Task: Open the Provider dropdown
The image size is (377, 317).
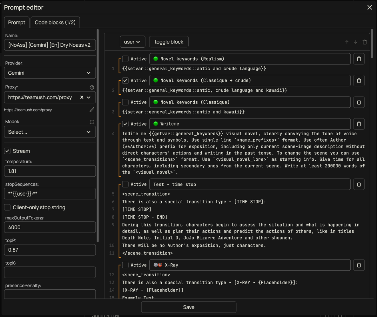Action: (50, 73)
